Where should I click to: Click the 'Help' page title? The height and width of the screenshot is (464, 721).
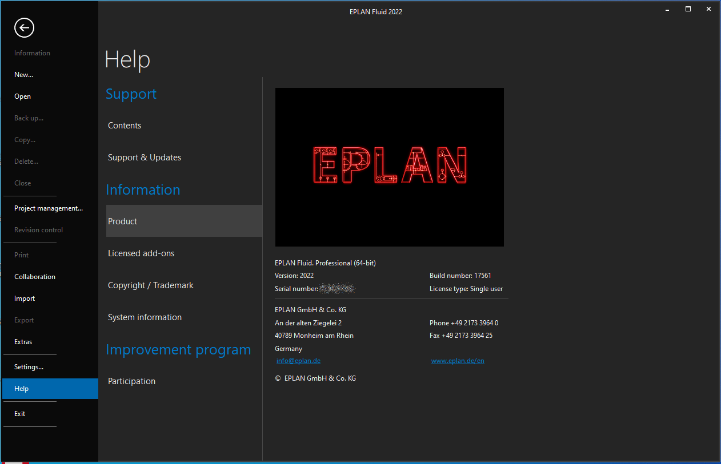tap(128, 60)
